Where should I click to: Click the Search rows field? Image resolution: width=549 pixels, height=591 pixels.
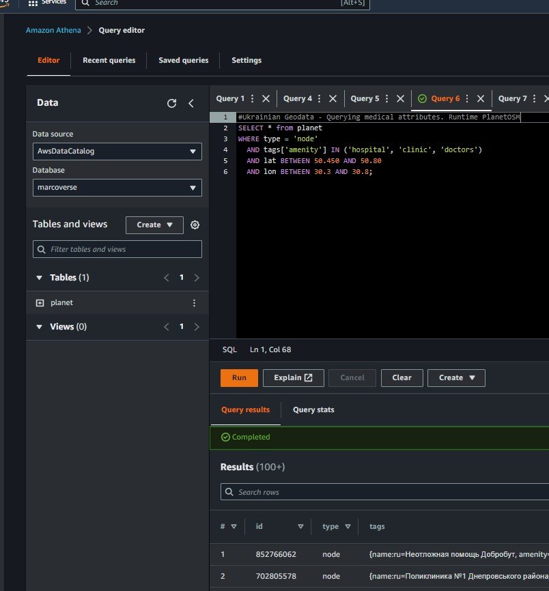(384, 492)
